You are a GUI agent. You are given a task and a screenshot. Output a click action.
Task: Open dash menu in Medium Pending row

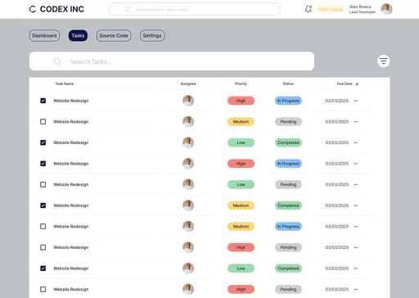(x=356, y=122)
